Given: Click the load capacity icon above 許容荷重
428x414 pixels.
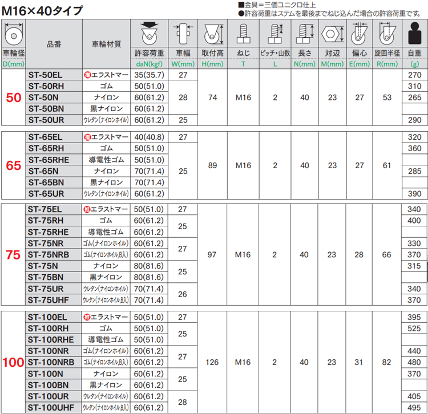Looking at the screenshot, I should (149, 34).
